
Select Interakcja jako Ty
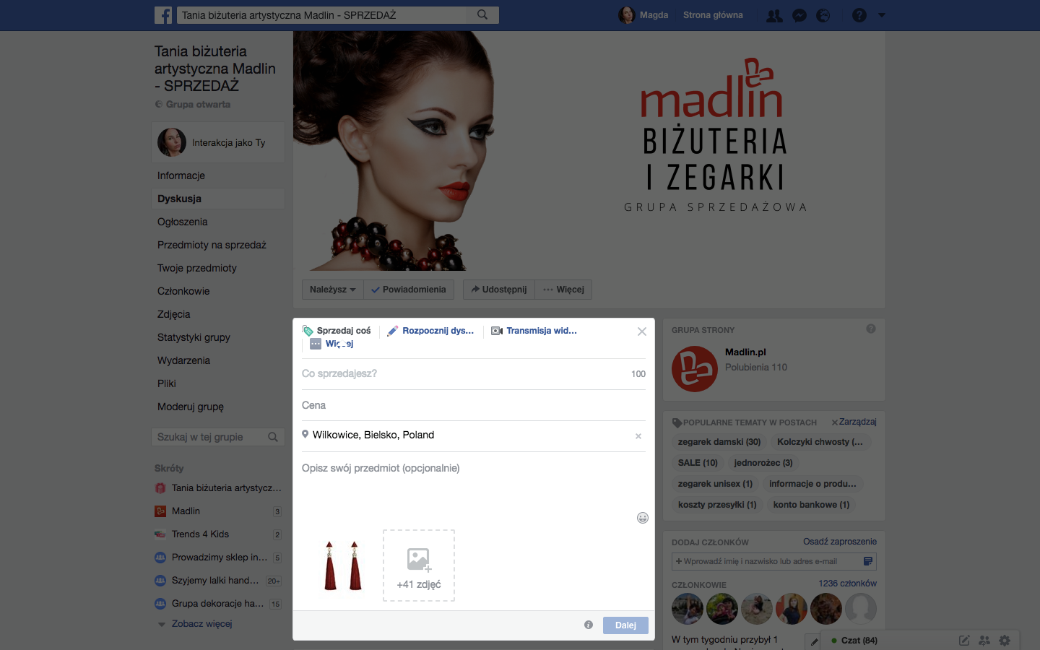click(218, 142)
